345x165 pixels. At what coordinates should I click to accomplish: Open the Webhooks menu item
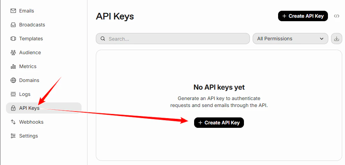(x=31, y=122)
